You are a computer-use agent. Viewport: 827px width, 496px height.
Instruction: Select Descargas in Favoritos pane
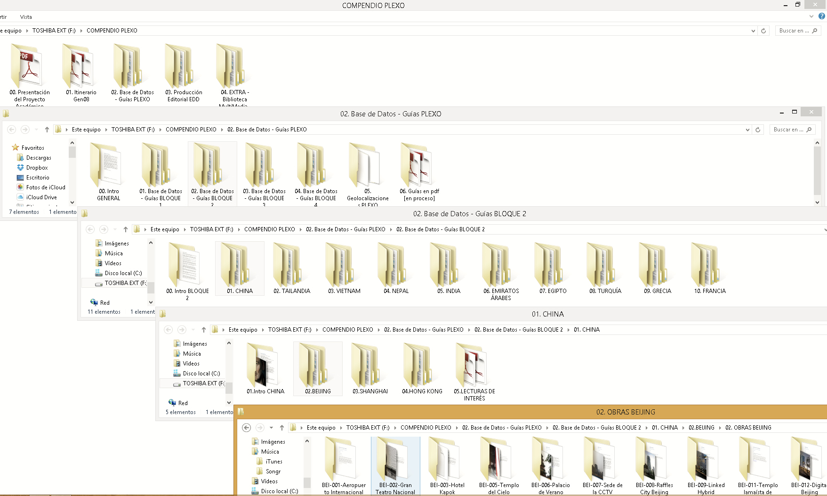(x=39, y=158)
